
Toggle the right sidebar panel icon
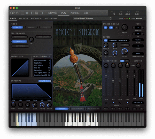pyautogui.click(x=41, y=13)
